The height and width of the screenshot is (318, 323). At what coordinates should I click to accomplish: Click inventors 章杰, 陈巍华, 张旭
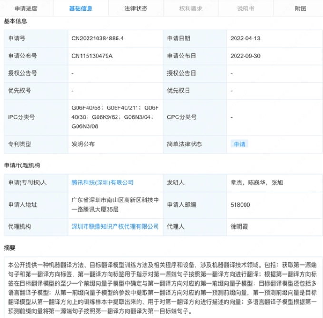point(257,183)
